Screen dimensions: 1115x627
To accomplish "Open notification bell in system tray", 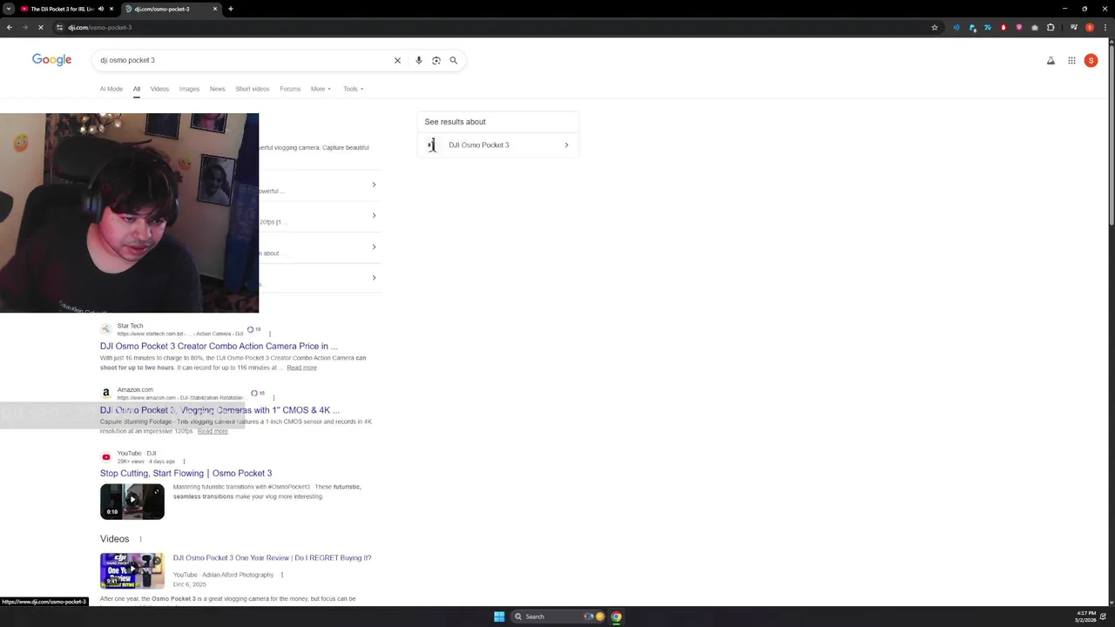I will tap(1105, 617).
